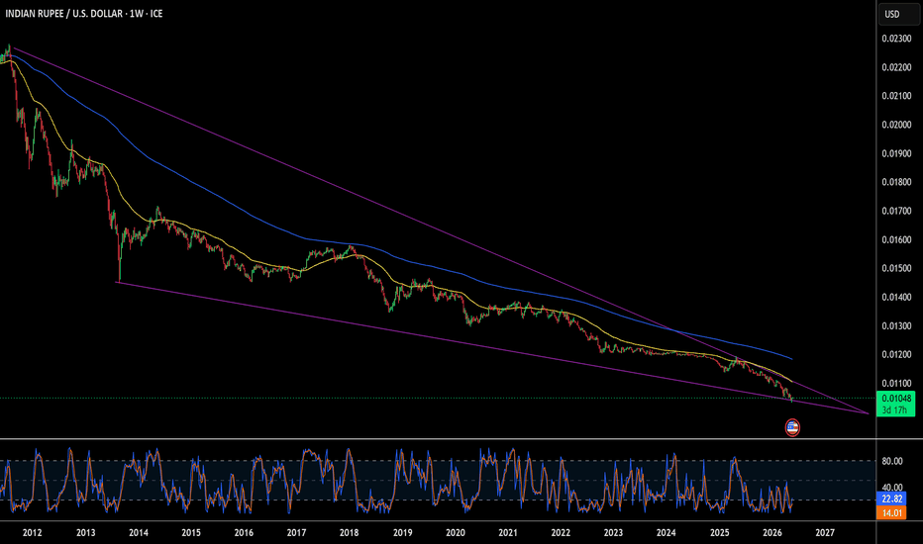
Task: Click the 2013 label on time axis
Action: tap(85, 533)
